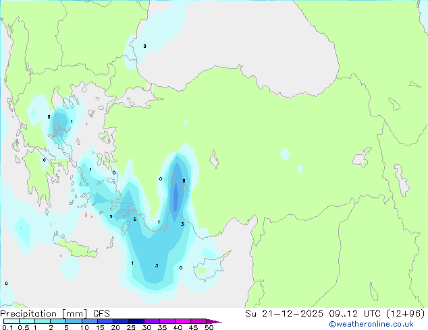Click the '09..12 UTC' time text

(354, 314)
